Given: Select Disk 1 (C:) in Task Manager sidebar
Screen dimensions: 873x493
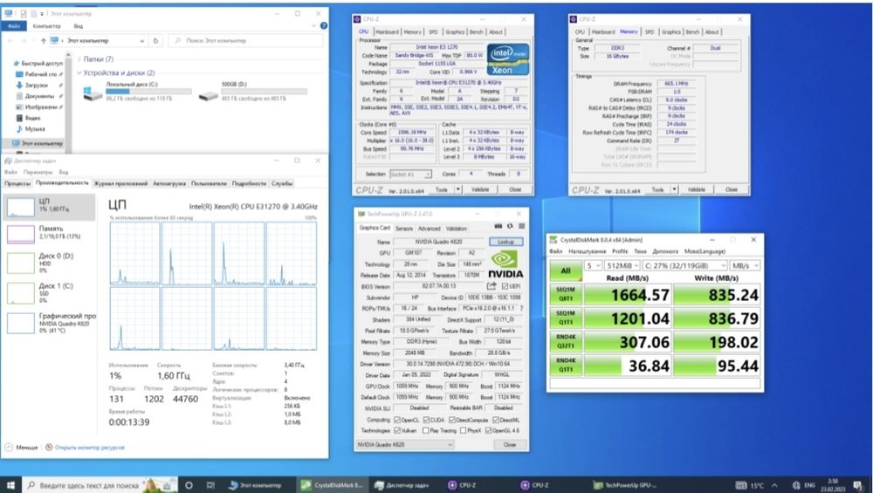Looking at the screenshot, I should pos(49,292).
